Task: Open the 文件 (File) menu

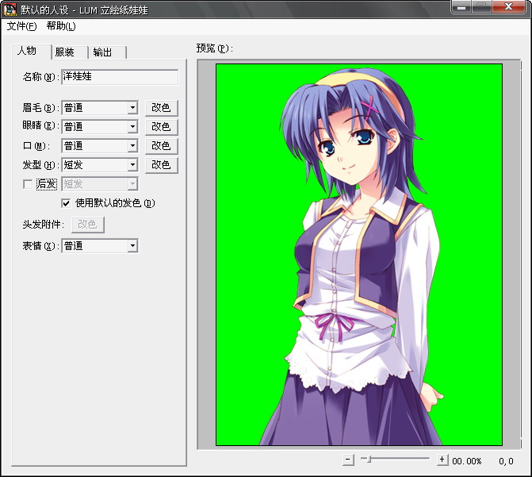Action: (x=21, y=26)
